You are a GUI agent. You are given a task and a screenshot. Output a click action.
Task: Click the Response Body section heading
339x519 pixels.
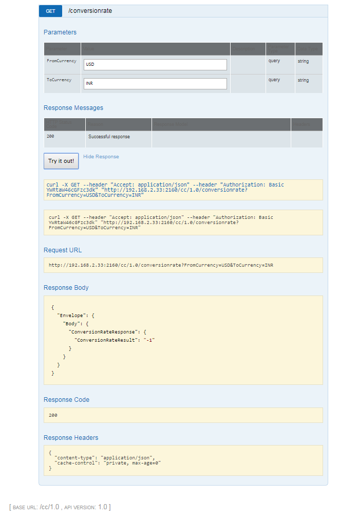(66, 288)
